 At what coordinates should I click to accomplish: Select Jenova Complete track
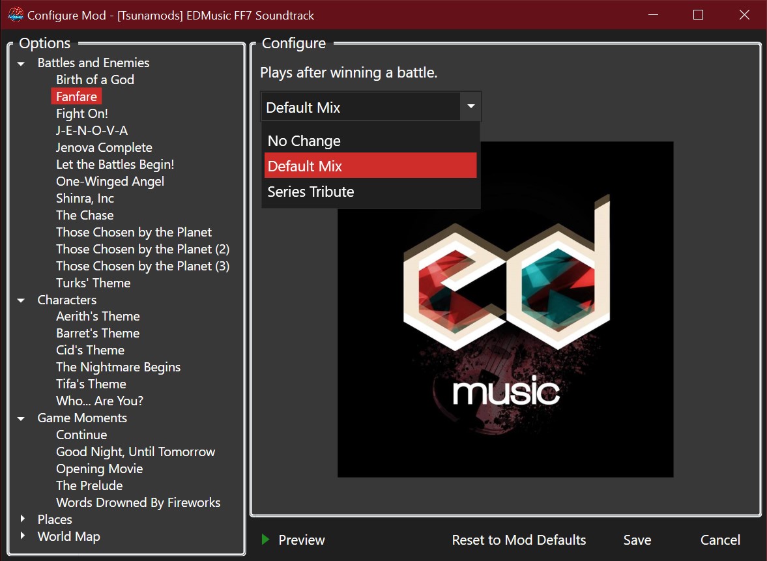104,148
